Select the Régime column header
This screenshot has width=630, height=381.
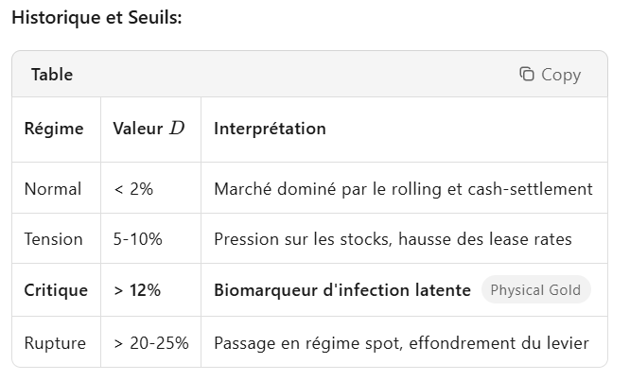pos(54,129)
